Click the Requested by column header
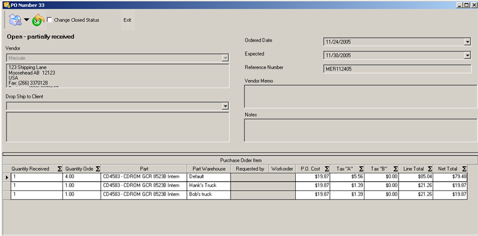Image resolution: width=478 pixels, height=236 pixels. (x=250, y=169)
